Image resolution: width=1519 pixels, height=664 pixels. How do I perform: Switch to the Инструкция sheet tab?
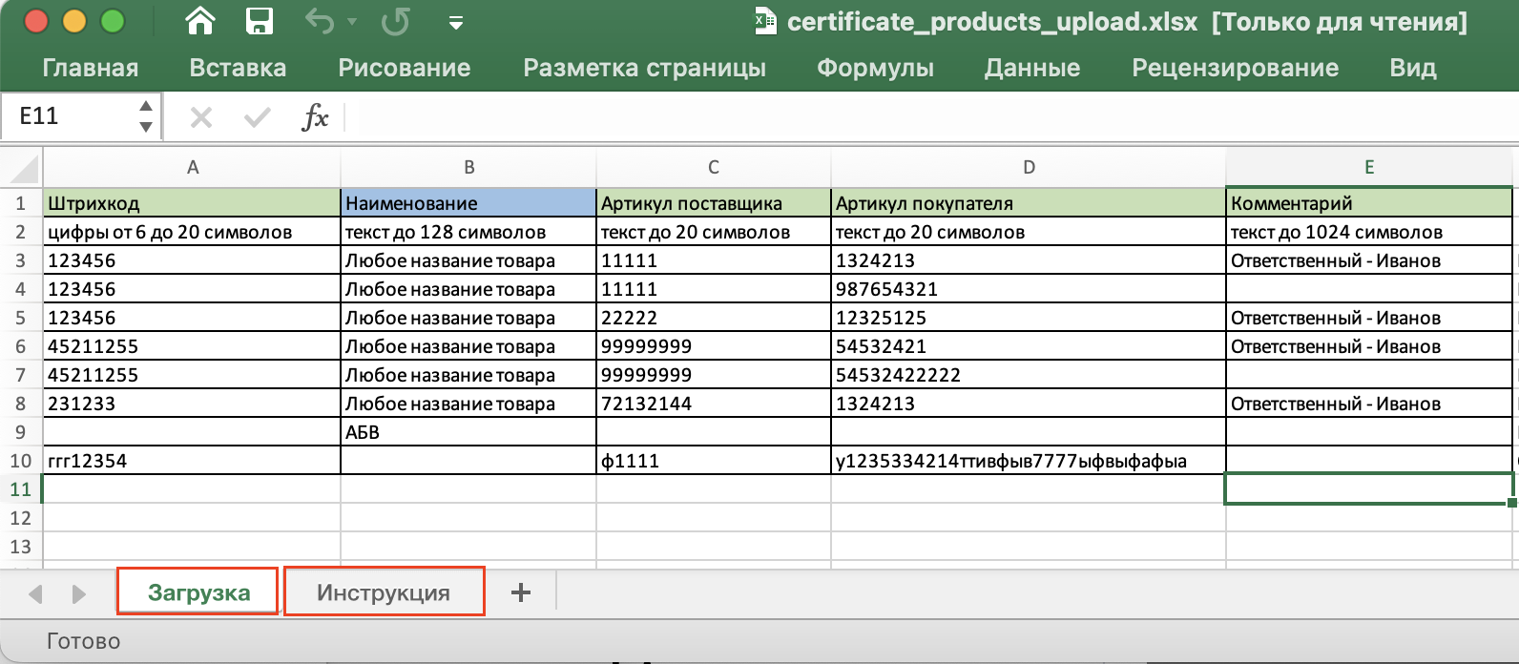coord(384,592)
